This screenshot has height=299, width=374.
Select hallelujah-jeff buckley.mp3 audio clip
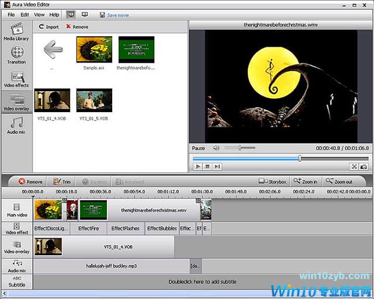click(112, 266)
